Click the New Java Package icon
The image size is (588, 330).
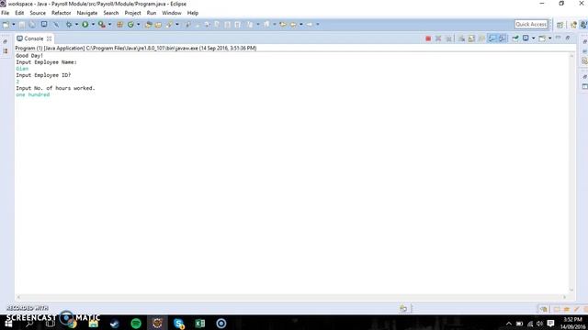[x=119, y=25]
